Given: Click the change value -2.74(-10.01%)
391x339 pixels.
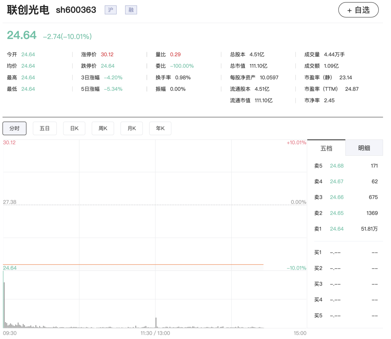Looking at the screenshot, I should point(67,37).
